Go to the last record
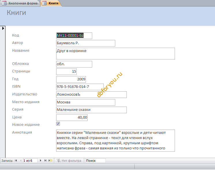 [45, 161]
